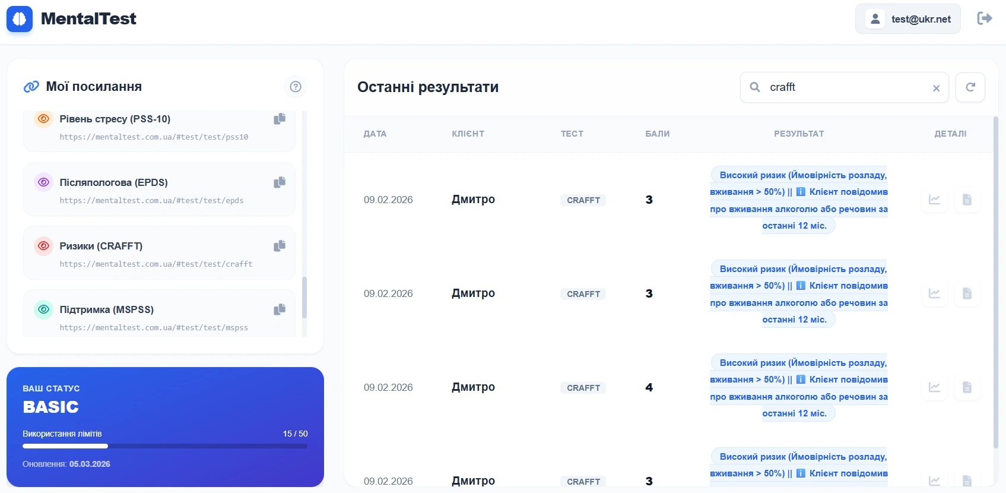Click the renewal date 05.03.2026

(90, 464)
